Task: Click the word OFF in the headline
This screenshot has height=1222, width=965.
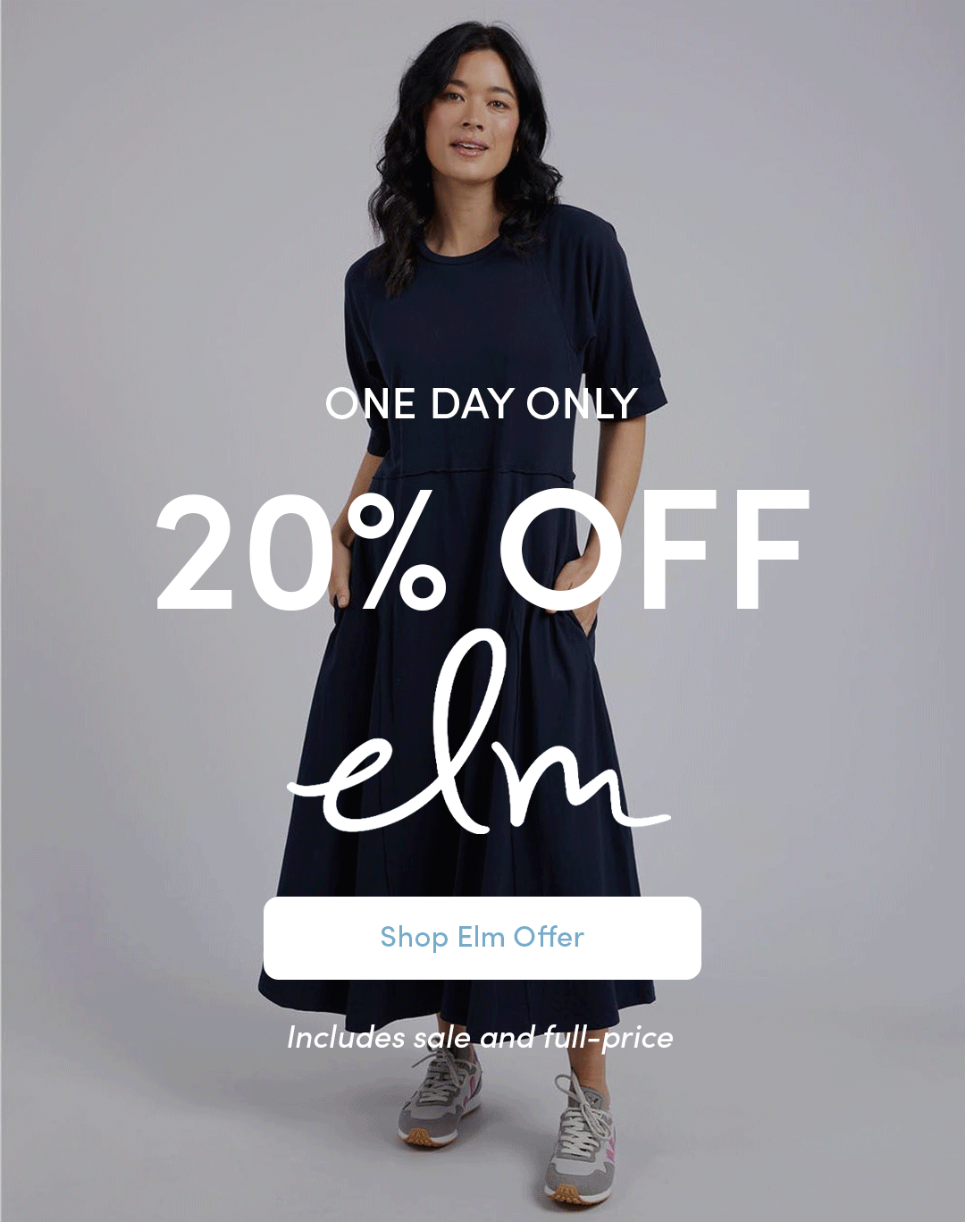Action: click(x=654, y=550)
